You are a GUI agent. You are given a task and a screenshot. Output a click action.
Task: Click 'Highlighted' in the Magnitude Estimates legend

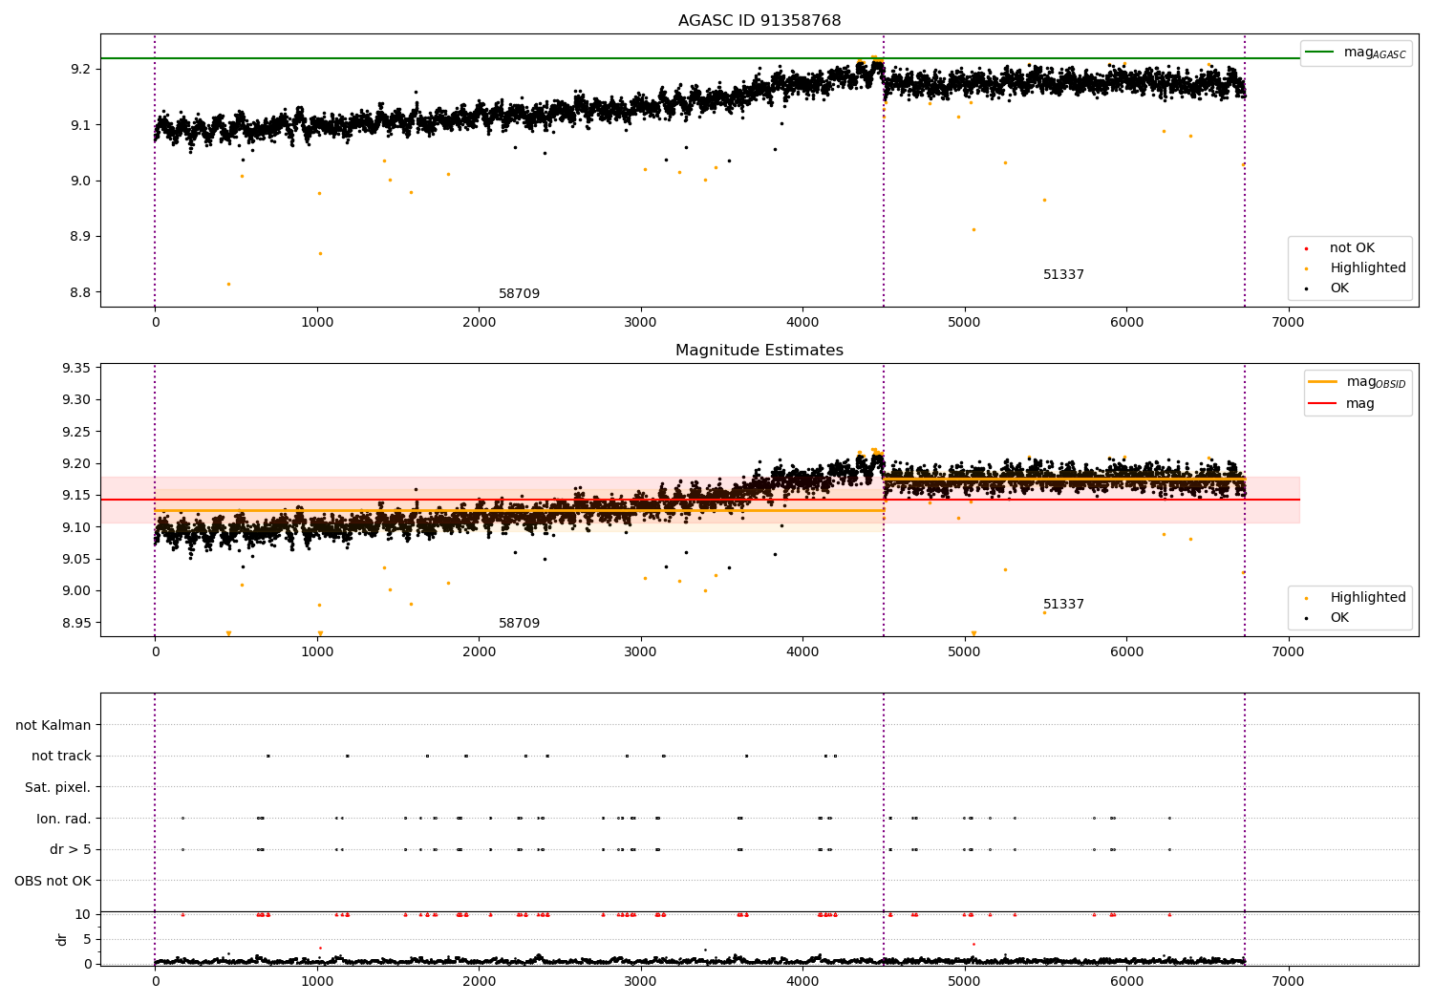(x=1368, y=598)
